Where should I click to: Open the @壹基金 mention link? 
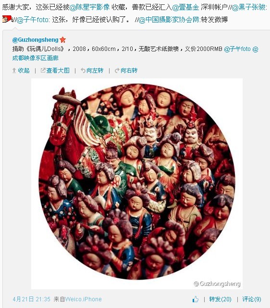click(x=185, y=7)
